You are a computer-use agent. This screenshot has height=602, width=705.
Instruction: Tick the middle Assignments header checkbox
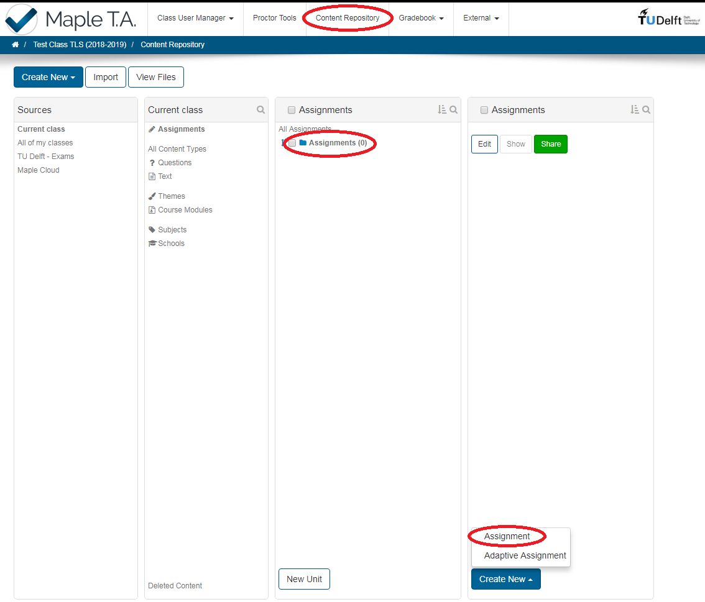pos(292,111)
